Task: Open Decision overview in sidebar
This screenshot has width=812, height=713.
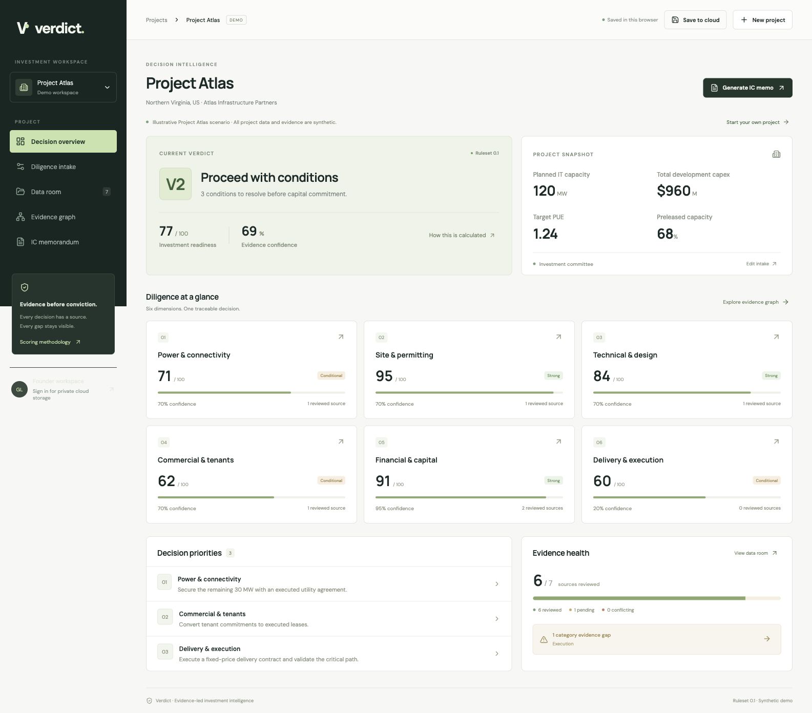Action: click(x=63, y=141)
